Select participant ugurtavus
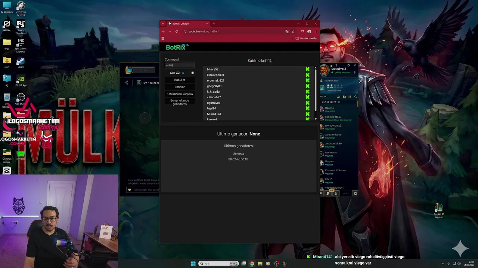Screen dimensions: 478x268 (214, 103)
